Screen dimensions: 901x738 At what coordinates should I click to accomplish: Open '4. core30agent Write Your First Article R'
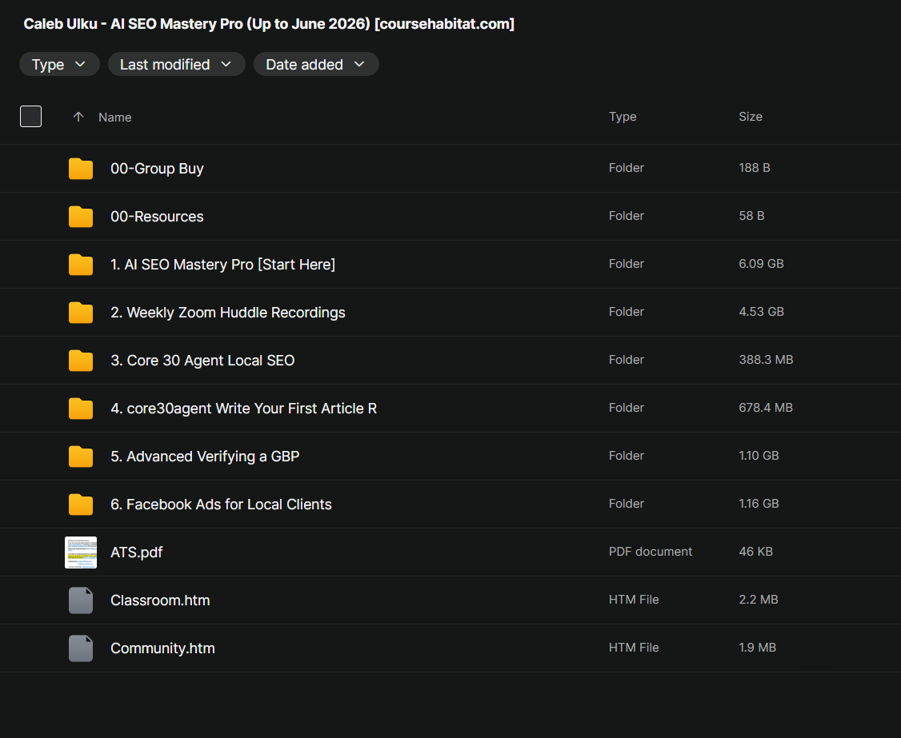pos(243,409)
